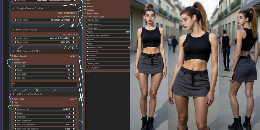Decrease steps with its left arrow
The height and width of the screenshot is (130, 260).
(x=88, y=40)
